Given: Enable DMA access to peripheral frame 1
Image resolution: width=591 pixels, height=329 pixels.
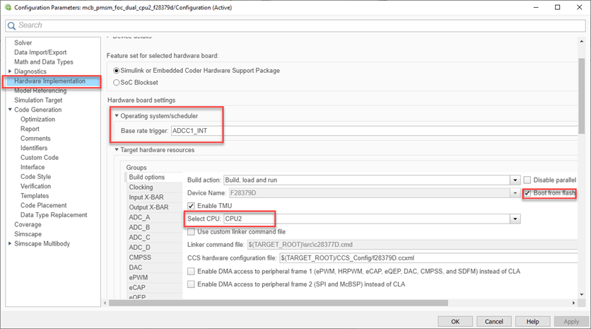Looking at the screenshot, I should coord(191,271).
